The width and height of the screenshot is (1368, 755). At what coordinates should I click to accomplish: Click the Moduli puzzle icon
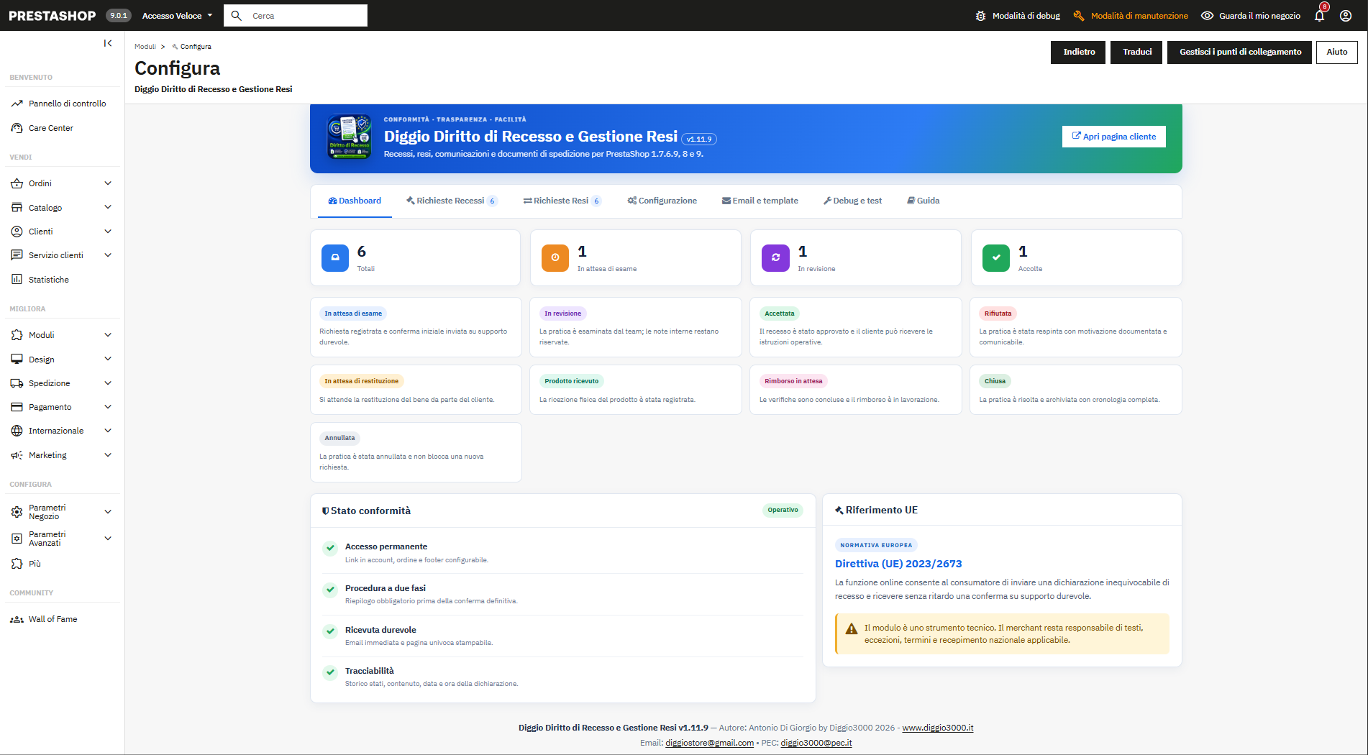(x=17, y=335)
